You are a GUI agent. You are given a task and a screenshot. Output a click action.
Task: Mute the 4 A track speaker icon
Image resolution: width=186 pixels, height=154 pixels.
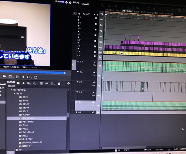[x=93, y=92]
